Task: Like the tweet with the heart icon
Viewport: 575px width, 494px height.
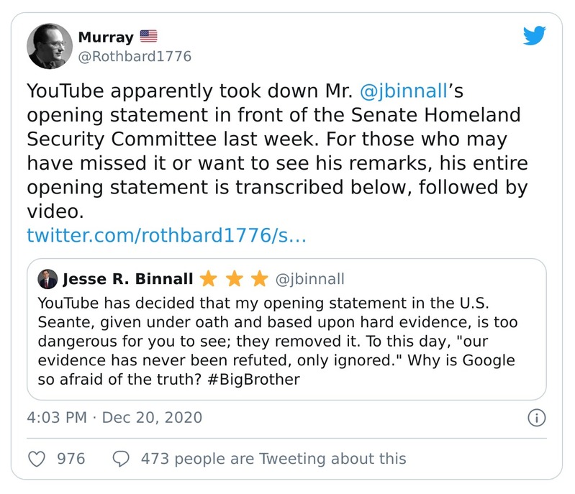Action: (x=37, y=458)
